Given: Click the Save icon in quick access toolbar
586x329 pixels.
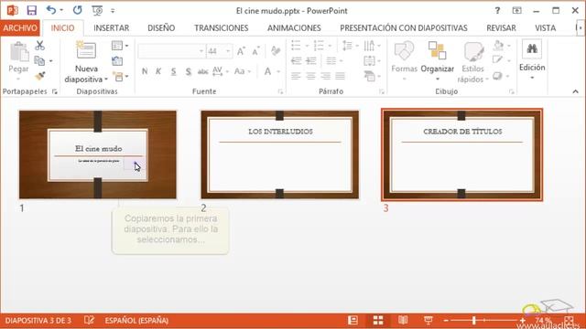Looking at the screenshot, I should pyautogui.click(x=32, y=10).
